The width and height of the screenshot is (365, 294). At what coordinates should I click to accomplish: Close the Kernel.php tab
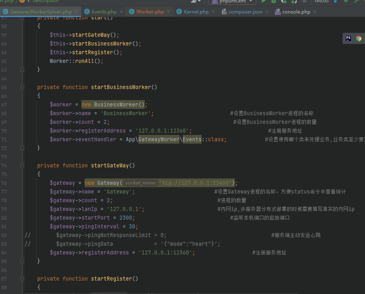coord(213,11)
